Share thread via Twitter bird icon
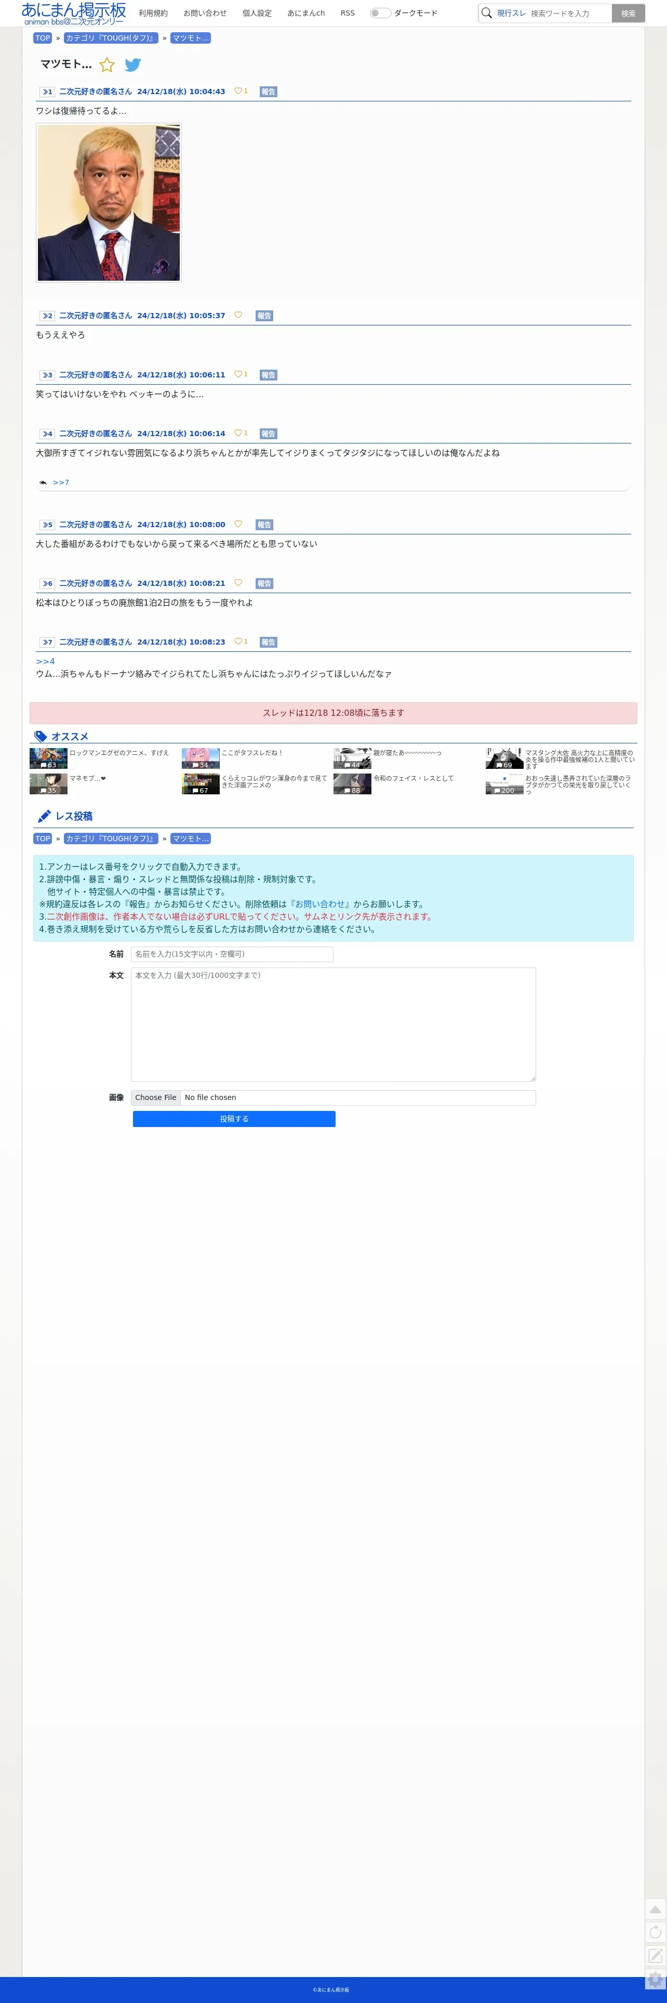Image resolution: width=667 pixels, height=2003 pixels. tap(133, 64)
